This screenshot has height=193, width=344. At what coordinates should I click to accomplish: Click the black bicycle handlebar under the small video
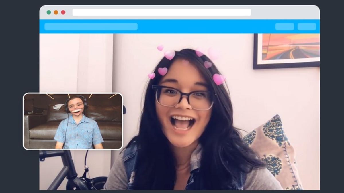tap(54, 156)
